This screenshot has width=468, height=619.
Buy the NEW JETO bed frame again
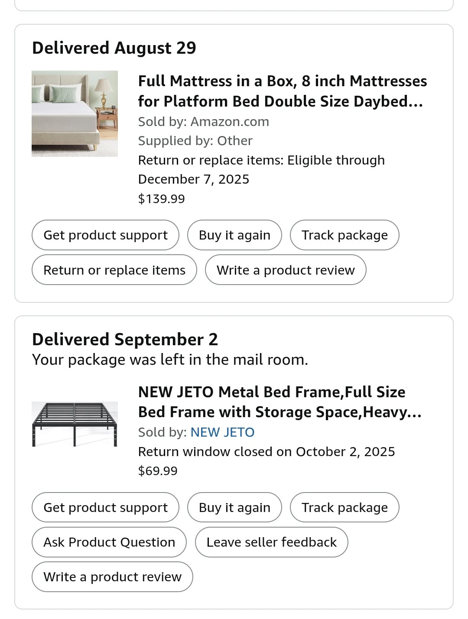234,507
